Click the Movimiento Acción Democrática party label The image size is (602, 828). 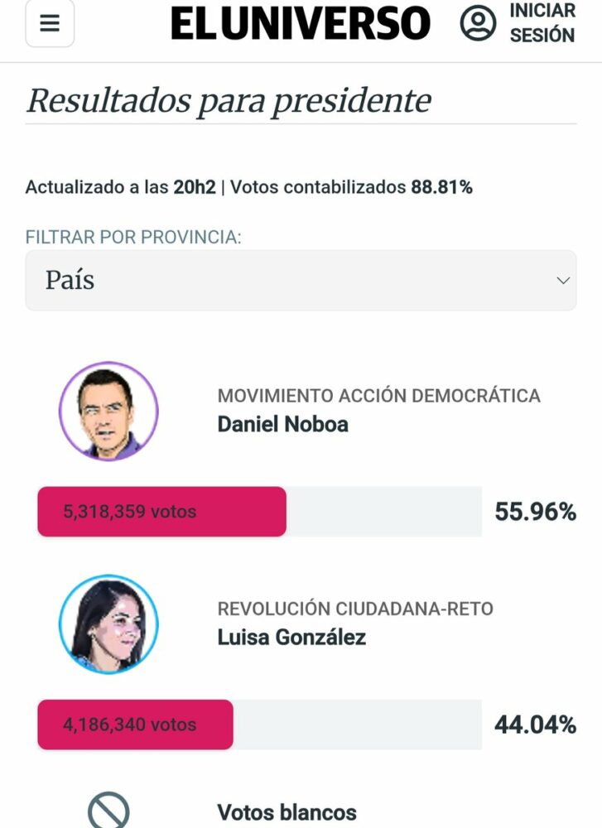click(x=378, y=396)
